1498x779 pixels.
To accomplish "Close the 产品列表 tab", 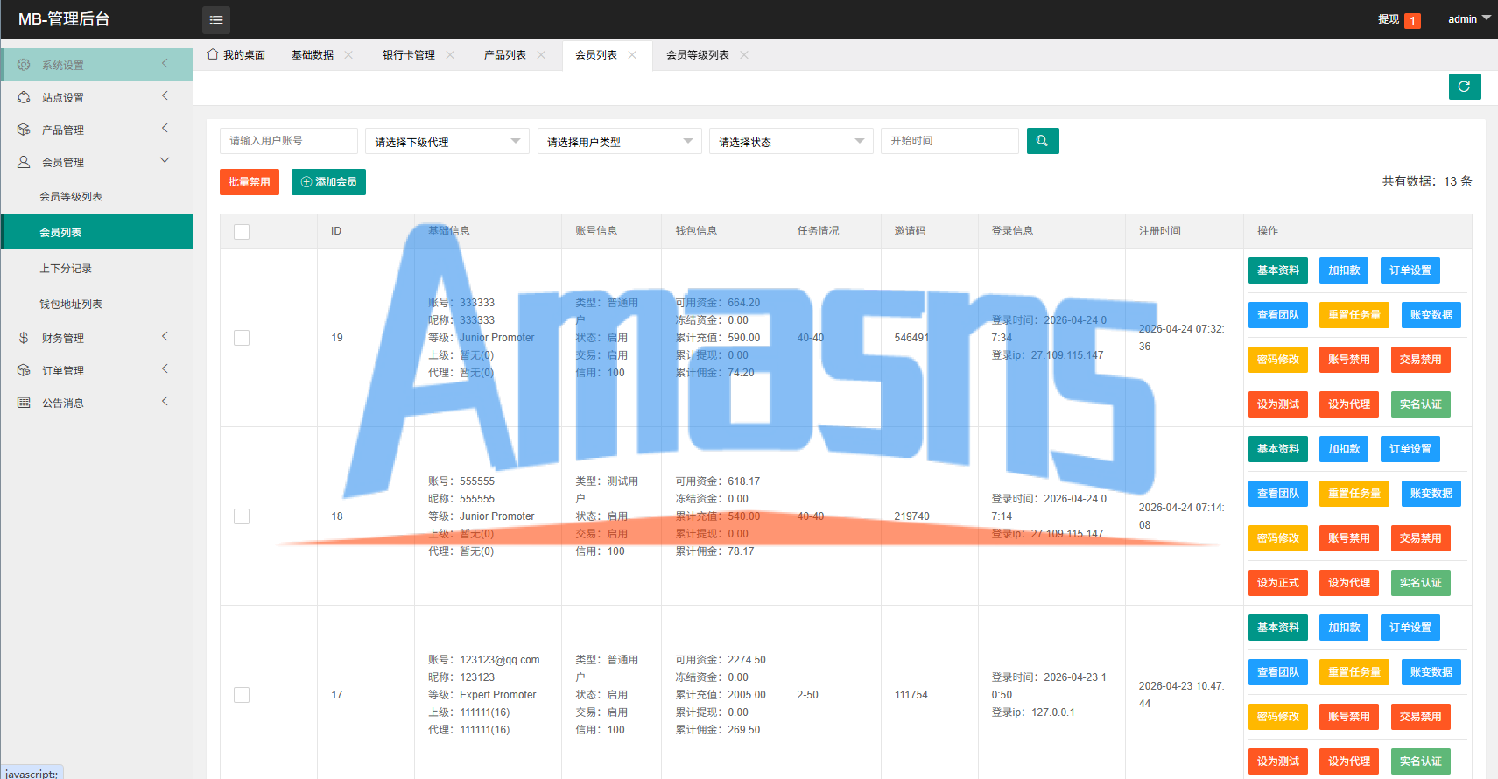I will point(541,54).
